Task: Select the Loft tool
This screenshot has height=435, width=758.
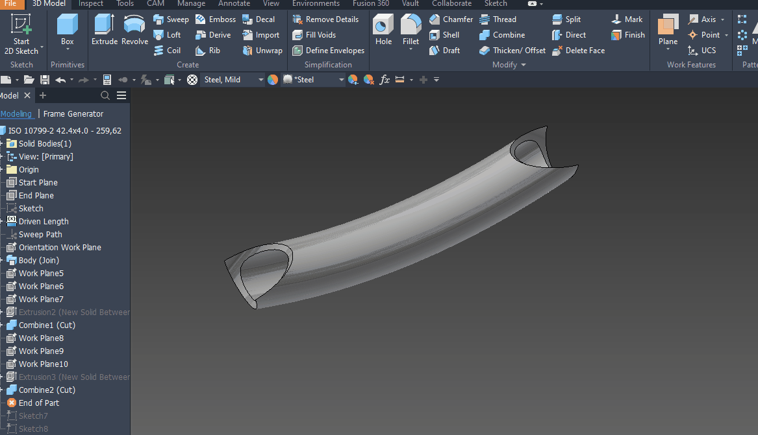Action: 168,34
